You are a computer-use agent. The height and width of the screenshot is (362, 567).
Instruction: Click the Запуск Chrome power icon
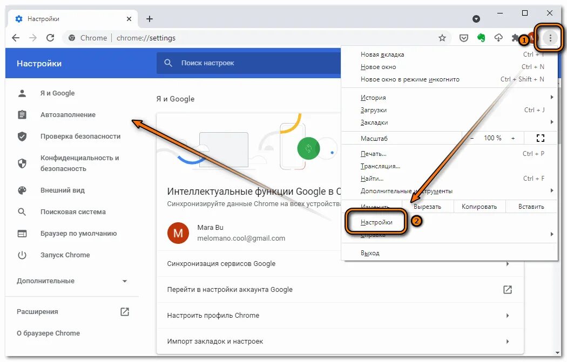22,255
